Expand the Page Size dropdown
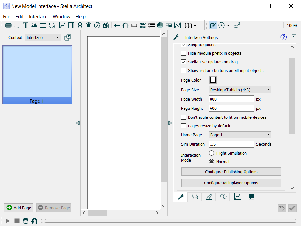Image resolution: width=301 pixels, height=226 pixels. (240, 90)
